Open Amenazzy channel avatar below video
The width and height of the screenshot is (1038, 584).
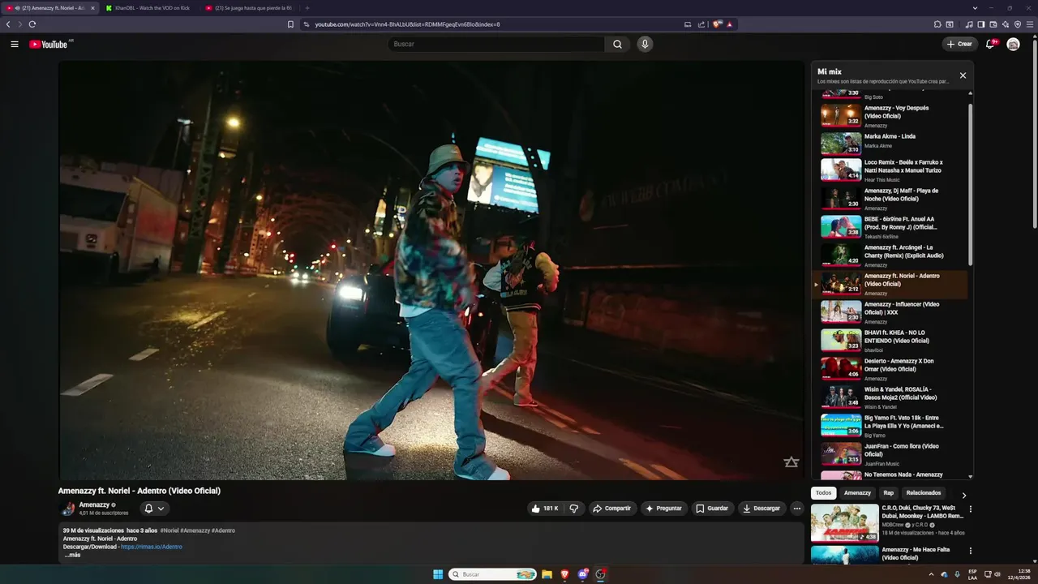tap(68, 509)
